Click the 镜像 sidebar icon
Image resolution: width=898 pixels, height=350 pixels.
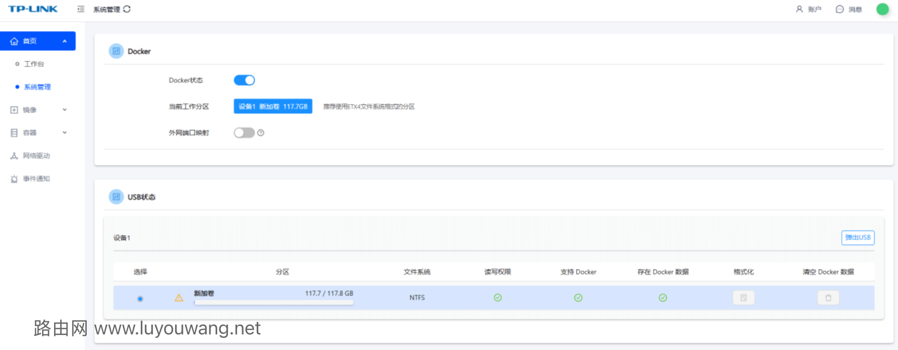pyautogui.click(x=14, y=110)
